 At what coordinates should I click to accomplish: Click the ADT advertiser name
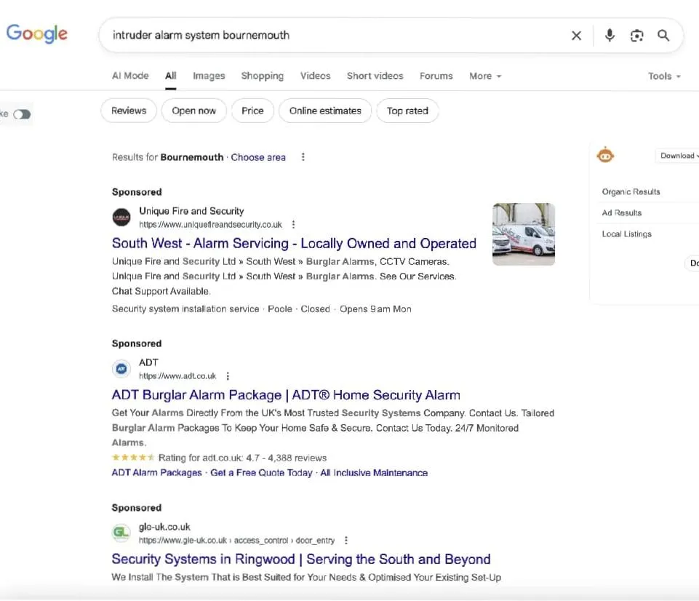click(148, 362)
